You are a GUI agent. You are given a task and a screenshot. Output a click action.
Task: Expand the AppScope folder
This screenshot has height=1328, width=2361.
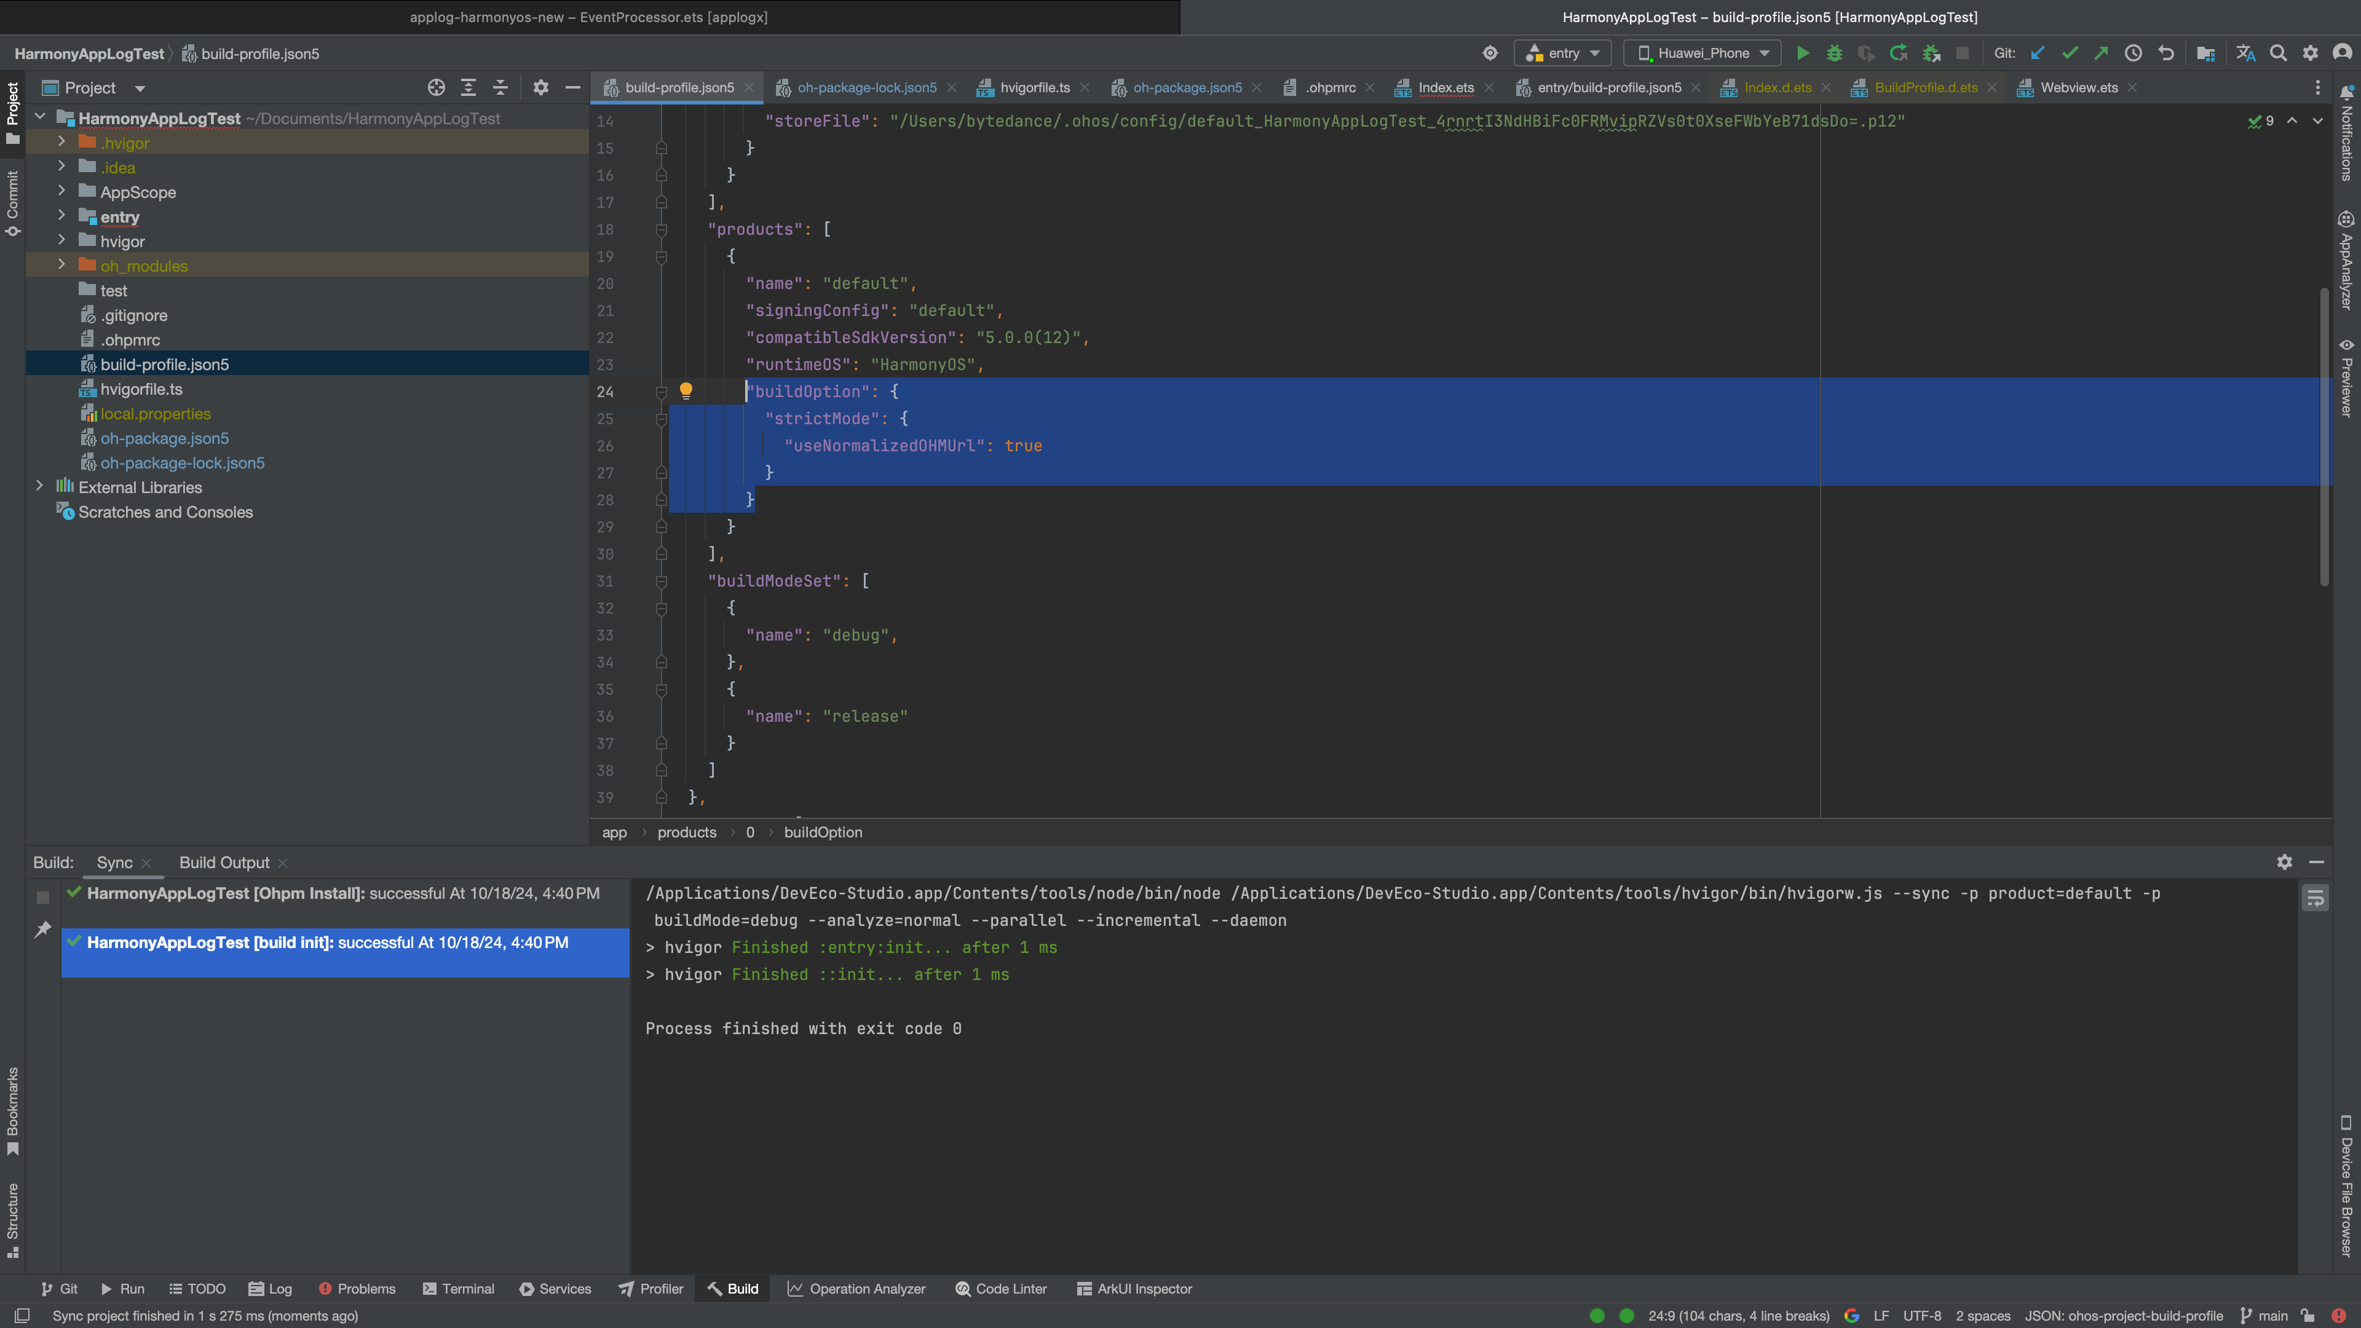point(61,192)
